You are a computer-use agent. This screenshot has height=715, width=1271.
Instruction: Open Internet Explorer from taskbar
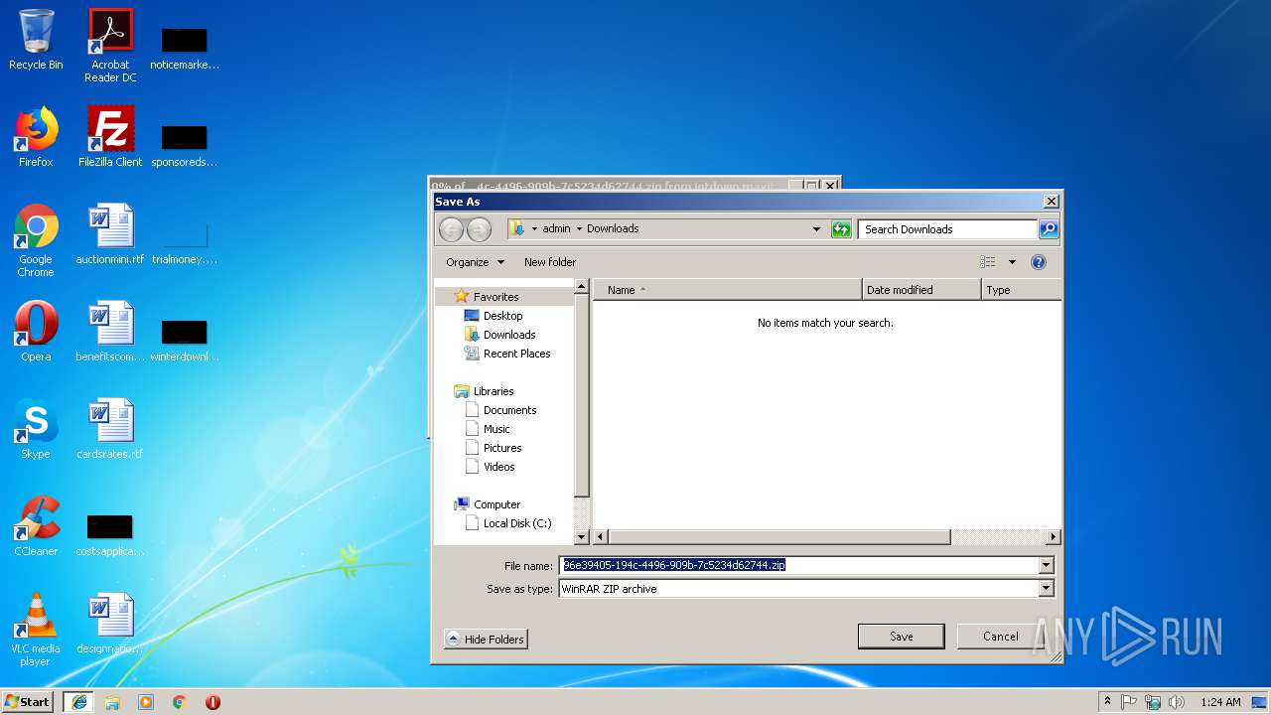[x=78, y=702]
